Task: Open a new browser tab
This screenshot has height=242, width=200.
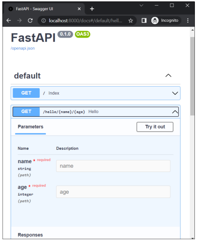Action: pyautogui.click(x=92, y=9)
